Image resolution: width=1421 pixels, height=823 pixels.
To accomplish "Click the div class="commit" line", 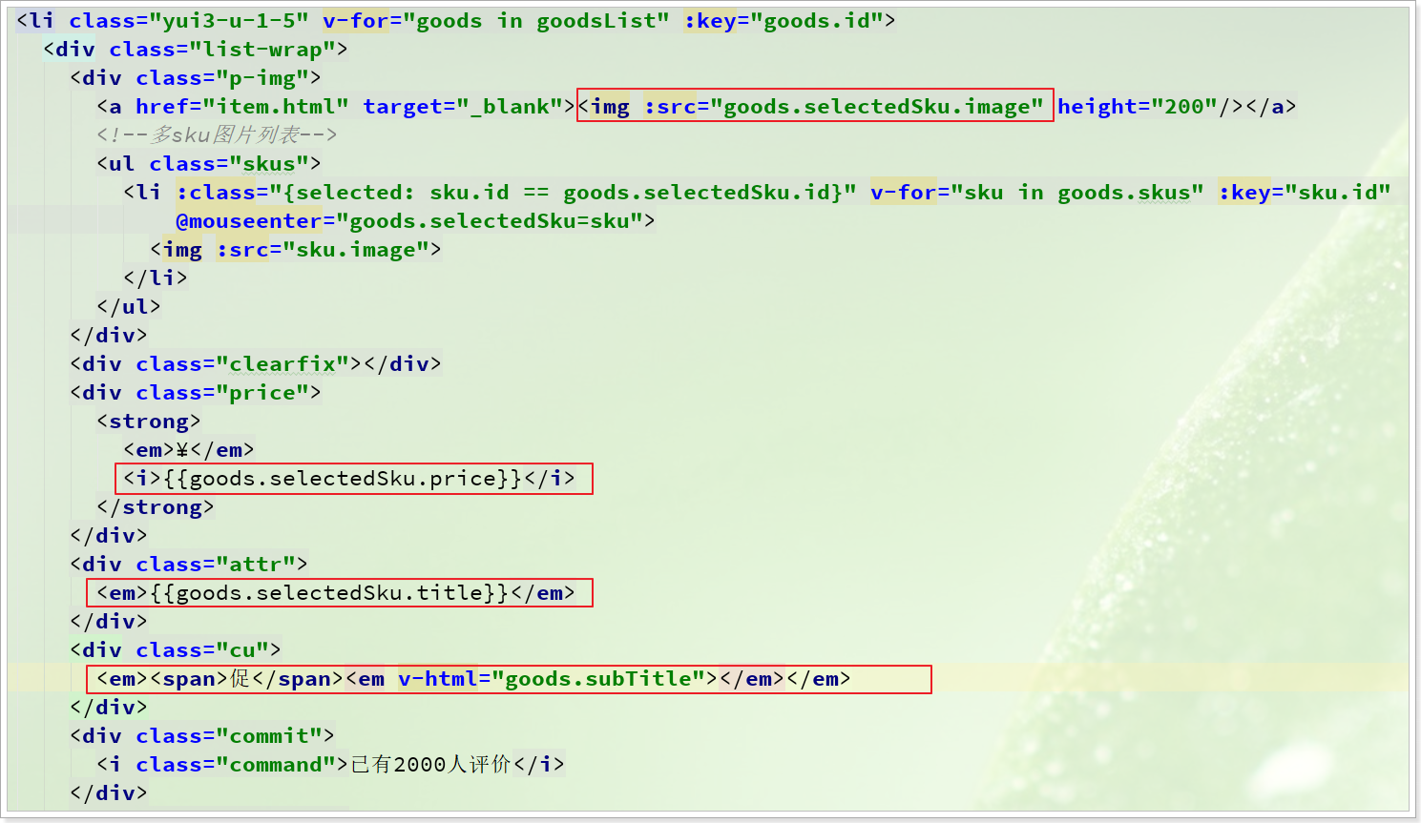I will pos(202,736).
